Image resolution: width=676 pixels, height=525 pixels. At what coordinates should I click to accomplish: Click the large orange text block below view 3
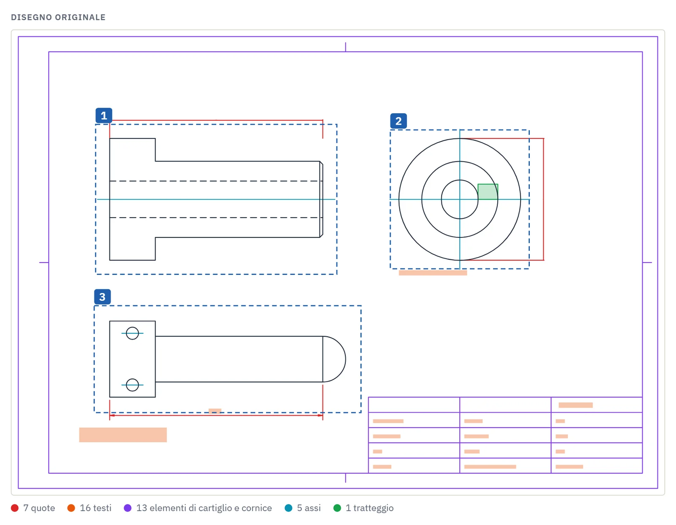pyautogui.click(x=123, y=435)
